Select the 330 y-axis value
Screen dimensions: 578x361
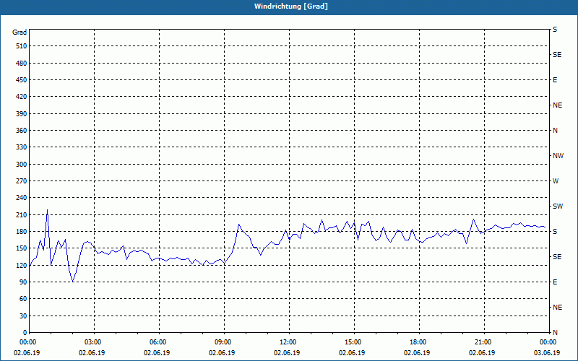[21, 147]
